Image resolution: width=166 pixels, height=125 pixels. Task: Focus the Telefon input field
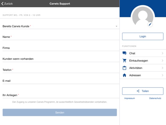pos(61,70)
